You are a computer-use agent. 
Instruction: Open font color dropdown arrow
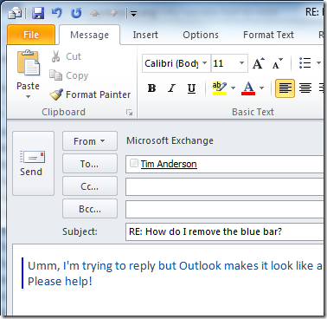262,88
